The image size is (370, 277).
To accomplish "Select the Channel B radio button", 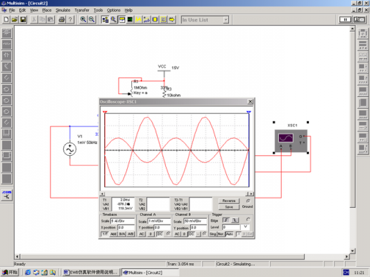I will (x=205, y=233).
